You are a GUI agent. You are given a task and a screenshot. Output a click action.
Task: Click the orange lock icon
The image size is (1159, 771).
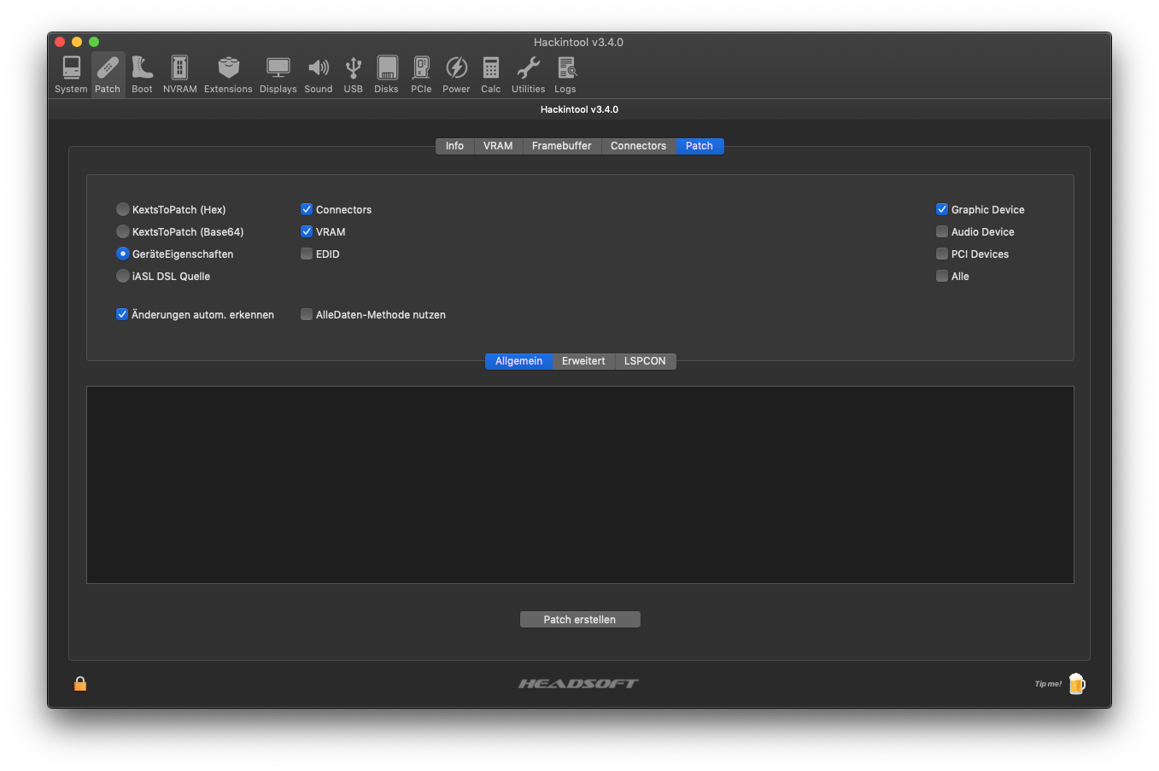point(80,683)
